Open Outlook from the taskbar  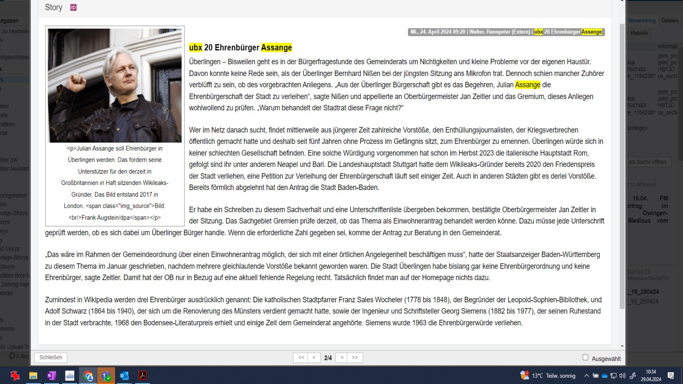124,375
